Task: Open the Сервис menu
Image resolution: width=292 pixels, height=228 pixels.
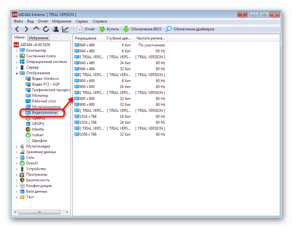Action: pyautogui.click(x=82, y=21)
